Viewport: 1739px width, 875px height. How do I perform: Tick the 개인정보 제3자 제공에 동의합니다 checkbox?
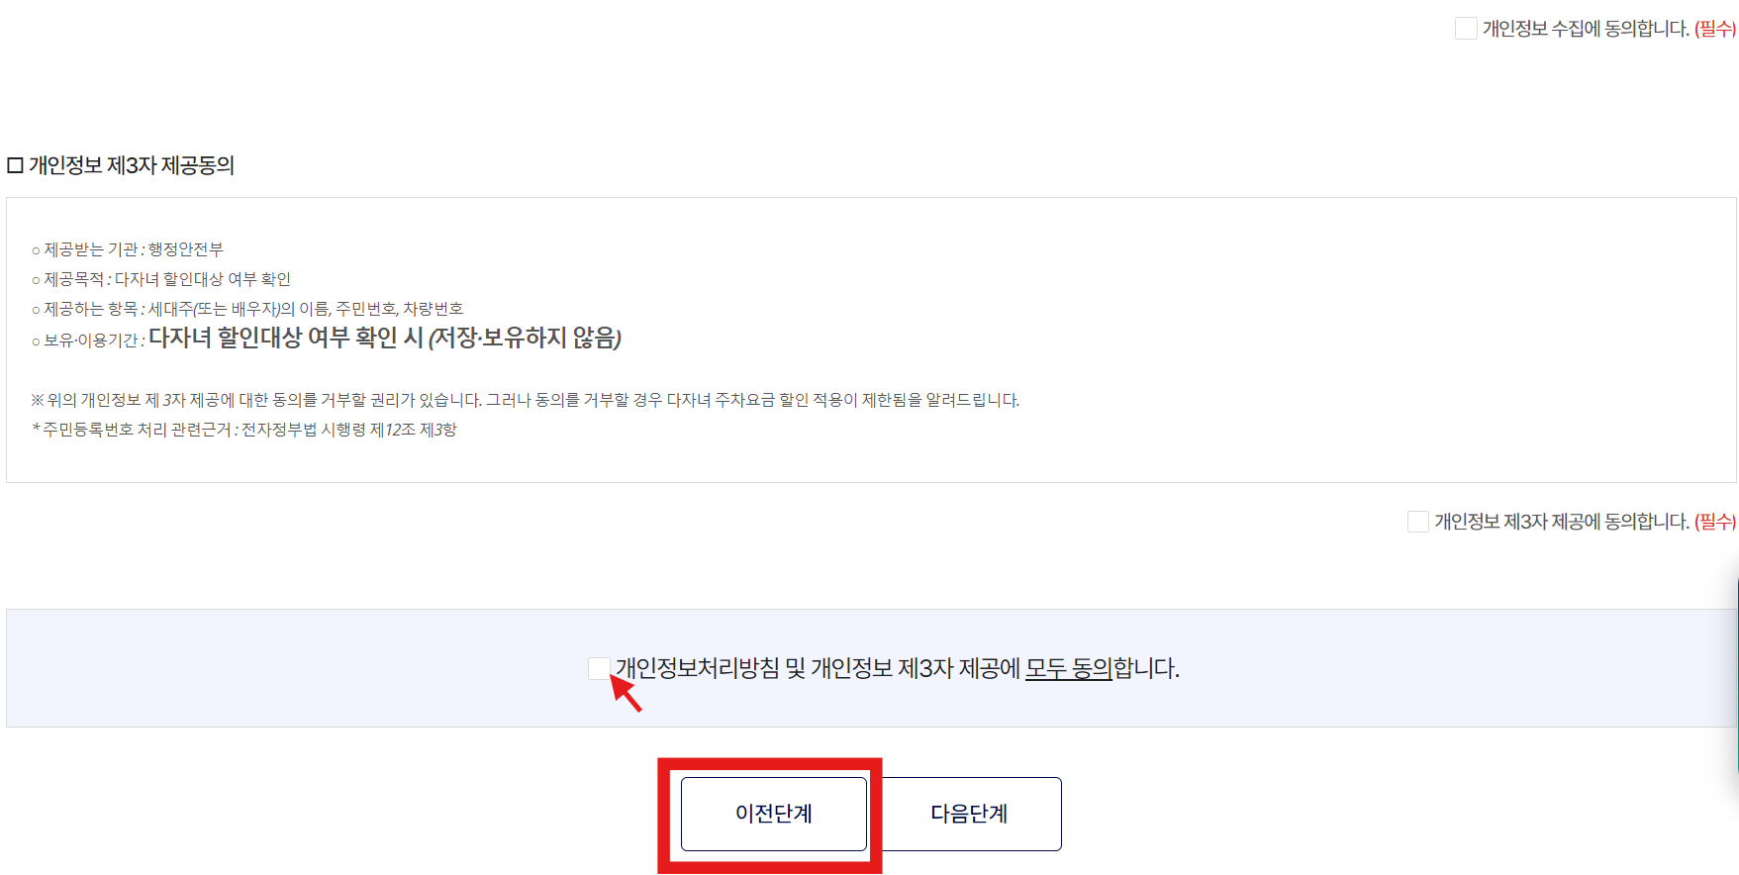(1418, 522)
